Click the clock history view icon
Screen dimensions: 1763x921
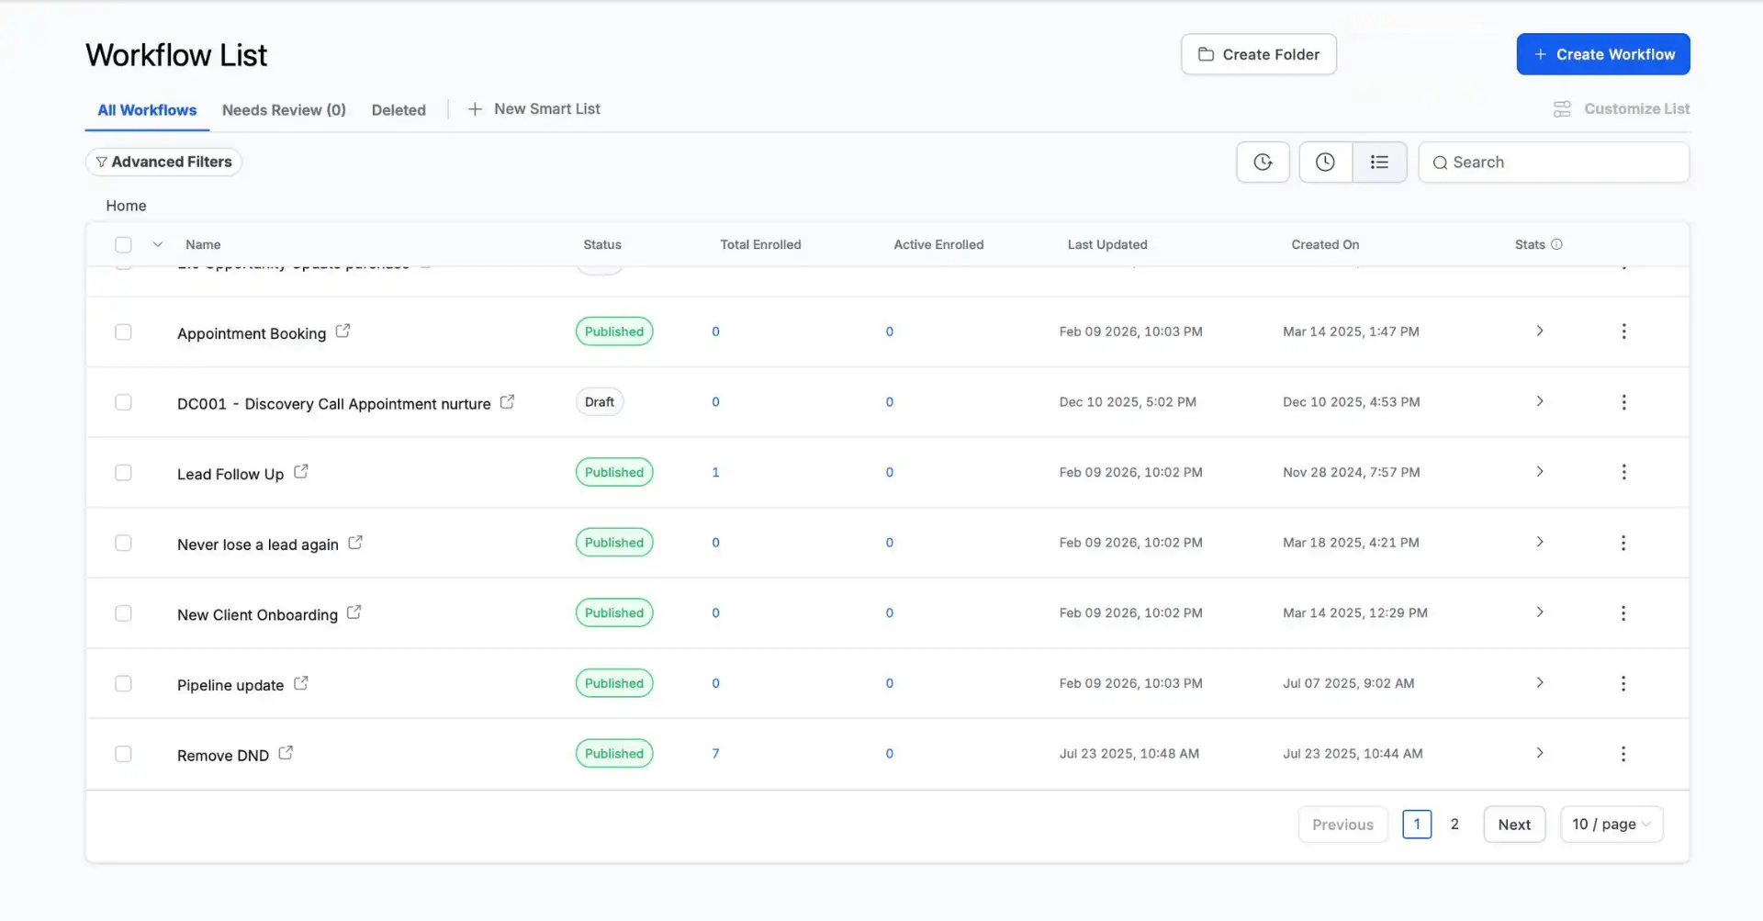(x=1324, y=163)
